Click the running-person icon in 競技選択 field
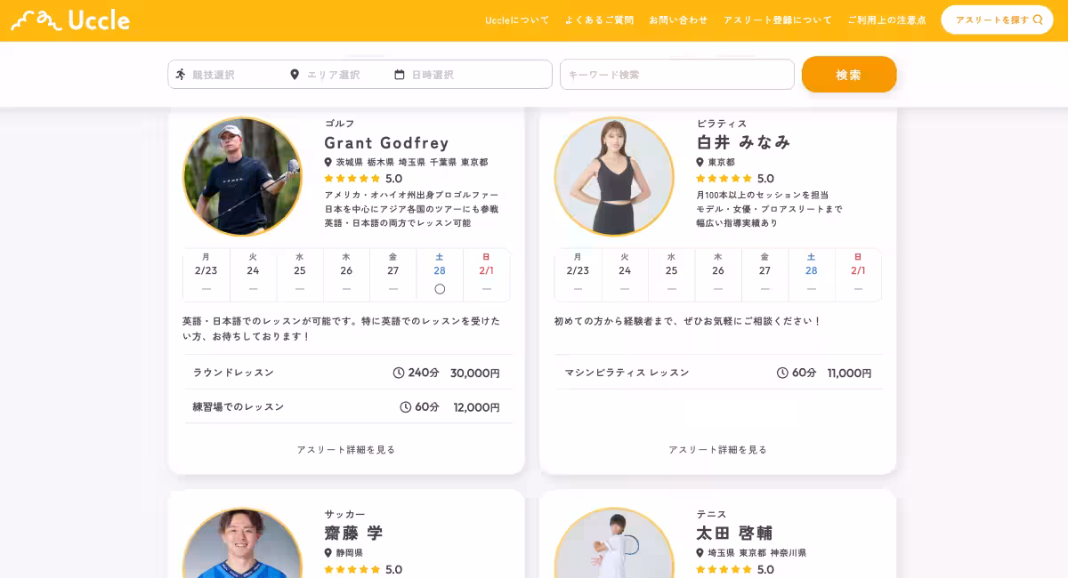This screenshot has width=1068, height=578. [181, 74]
